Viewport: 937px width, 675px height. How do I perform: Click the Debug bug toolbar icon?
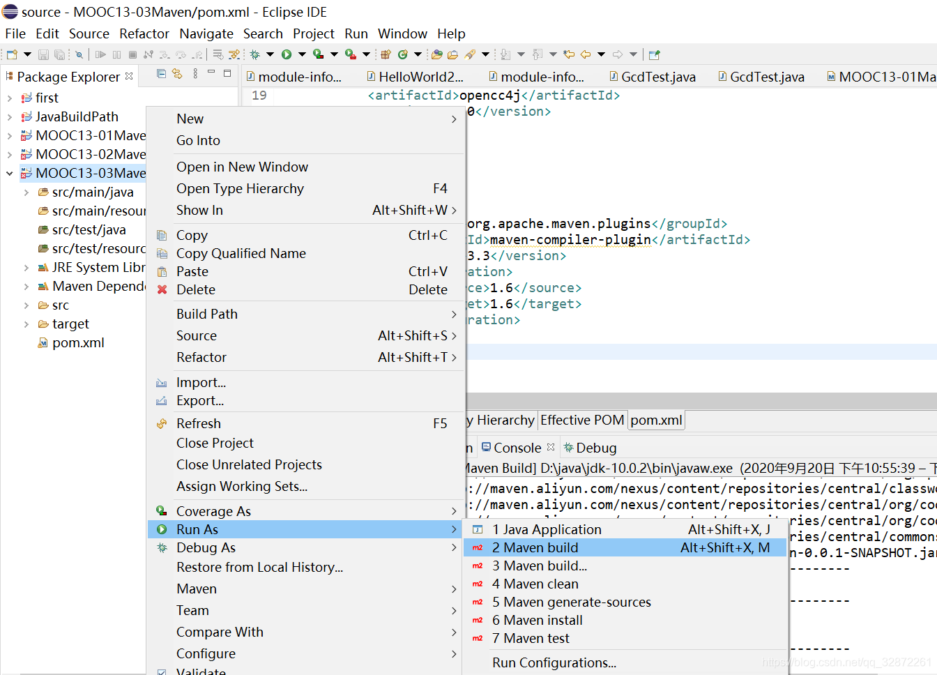click(x=254, y=54)
